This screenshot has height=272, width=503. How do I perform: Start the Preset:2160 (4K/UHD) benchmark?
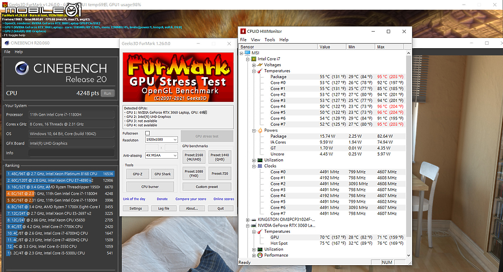pos(194,157)
